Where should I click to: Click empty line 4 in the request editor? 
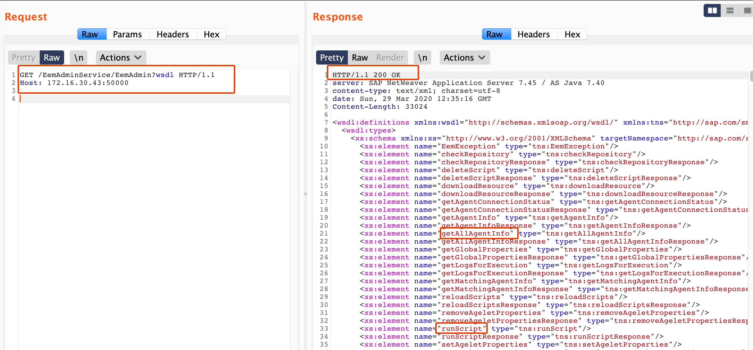point(146,99)
